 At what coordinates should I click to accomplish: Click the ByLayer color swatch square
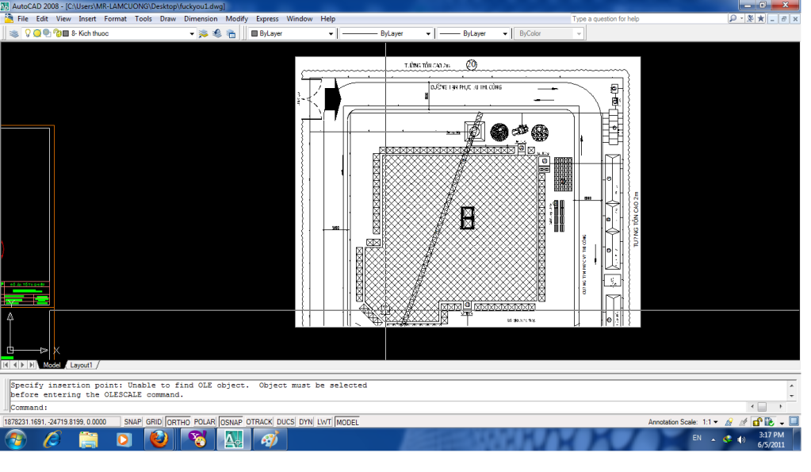(x=254, y=33)
